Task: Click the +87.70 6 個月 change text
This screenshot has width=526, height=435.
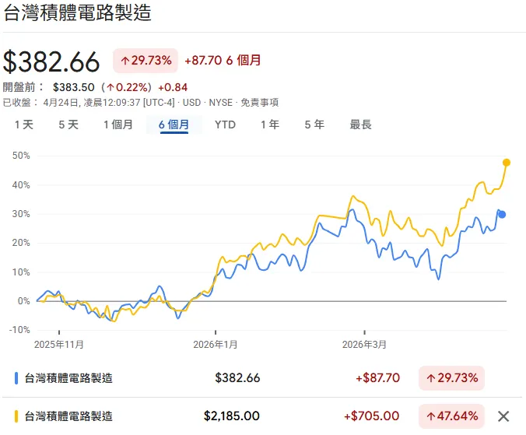Action: point(223,61)
